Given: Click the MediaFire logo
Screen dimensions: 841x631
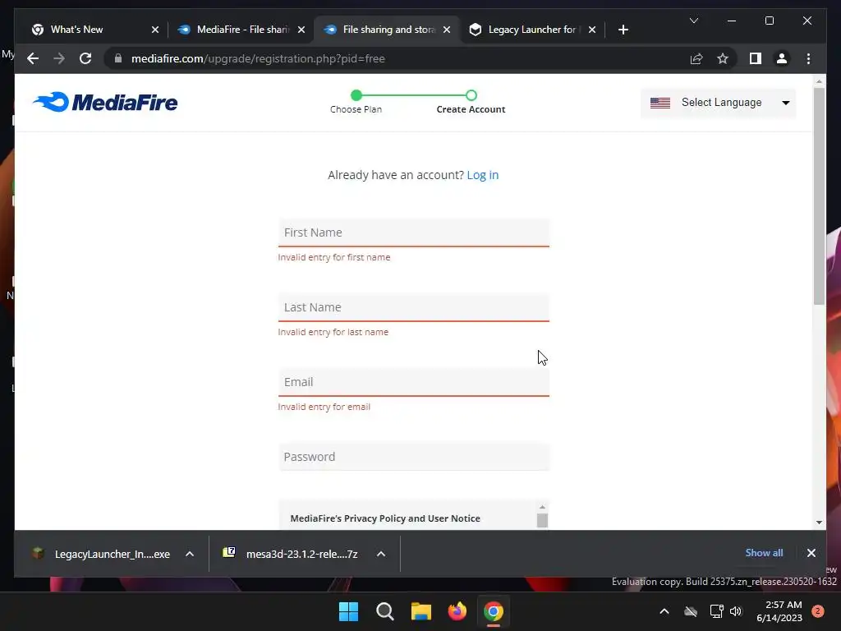Looking at the screenshot, I should point(105,102).
